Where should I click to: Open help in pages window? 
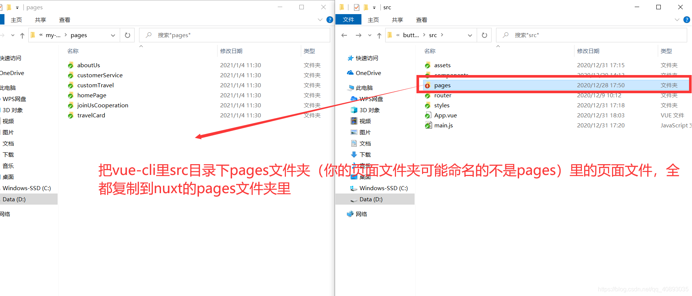tap(330, 20)
